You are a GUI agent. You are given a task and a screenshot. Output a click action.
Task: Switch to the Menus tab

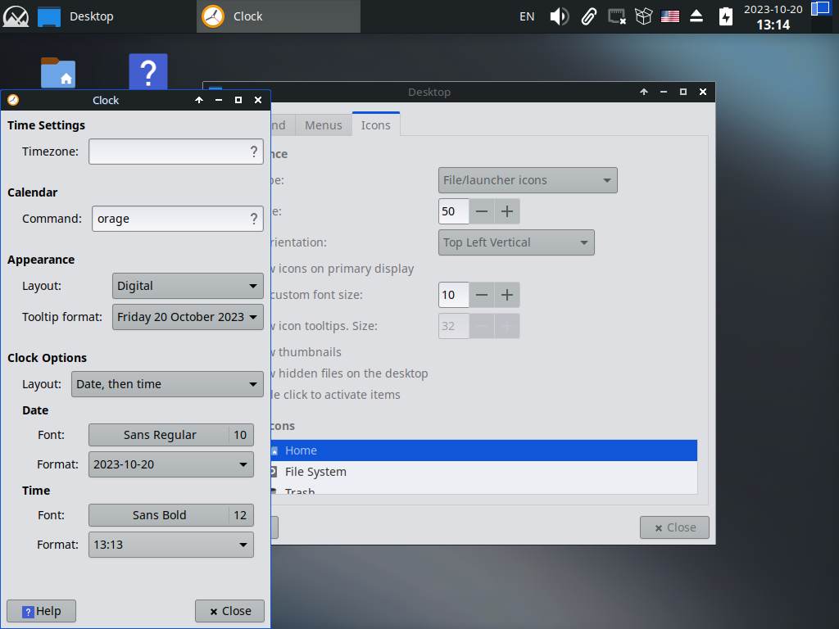point(323,125)
